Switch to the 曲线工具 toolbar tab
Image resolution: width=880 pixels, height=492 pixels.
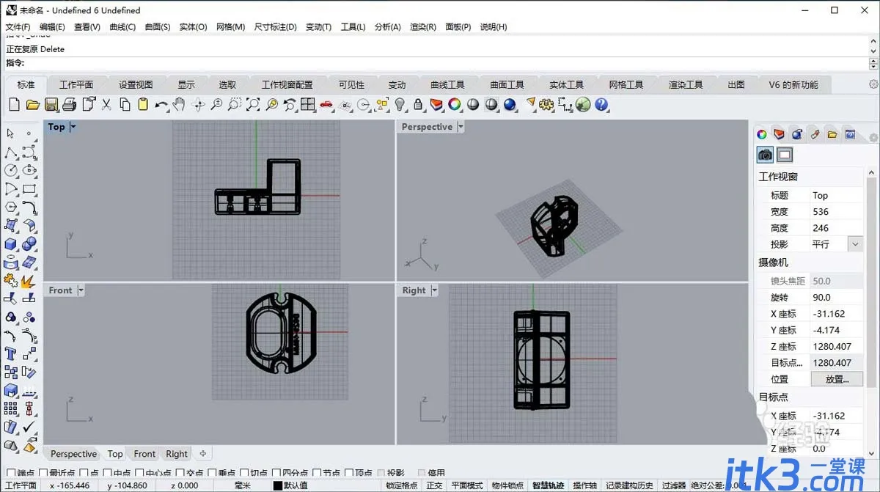tap(447, 84)
